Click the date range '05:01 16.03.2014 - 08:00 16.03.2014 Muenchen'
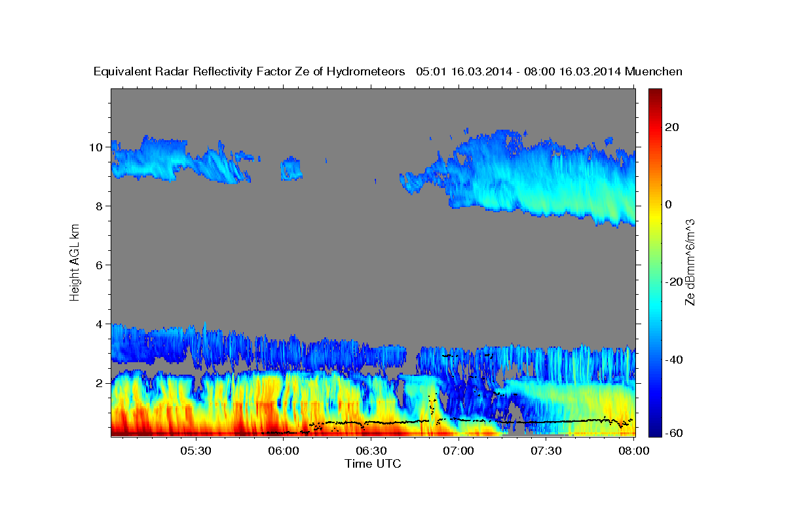Screen dimensions: 786x524 [x=549, y=71]
